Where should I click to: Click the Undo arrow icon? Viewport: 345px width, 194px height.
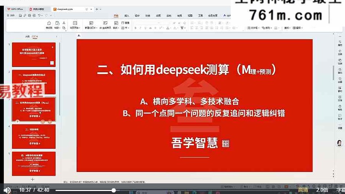point(39,16)
